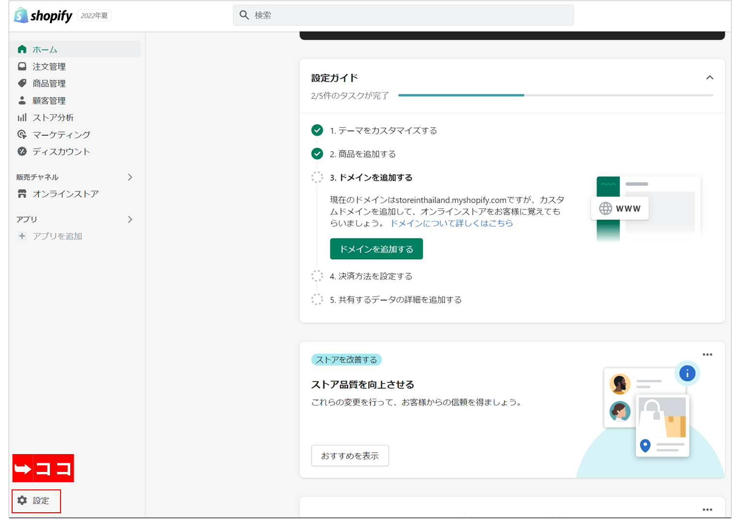
Task: Expand the アプリ section chevron
Action: (x=130, y=220)
